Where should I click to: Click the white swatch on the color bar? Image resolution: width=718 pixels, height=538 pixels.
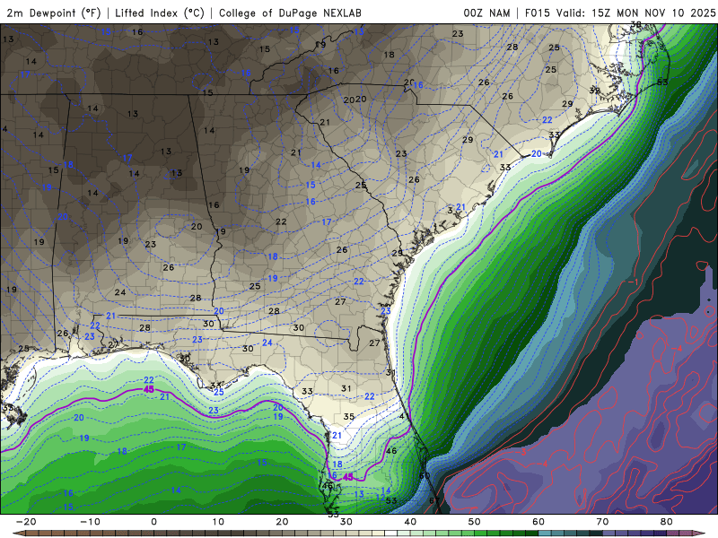pyautogui.click(x=390, y=534)
